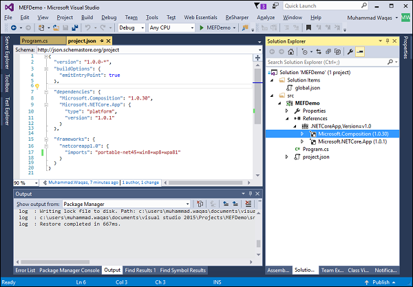Click the Properties wrench icon in Solution Explorer
The width and height of the screenshot is (413, 287).
coord(350,51)
